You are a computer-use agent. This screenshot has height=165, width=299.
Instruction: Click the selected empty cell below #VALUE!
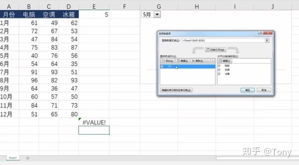pyautogui.click(x=94, y=130)
